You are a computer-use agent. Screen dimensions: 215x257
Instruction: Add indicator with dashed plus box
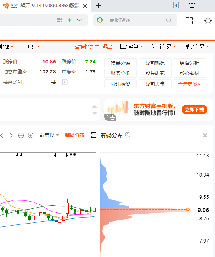pyautogui.click(x=65, y=82)
